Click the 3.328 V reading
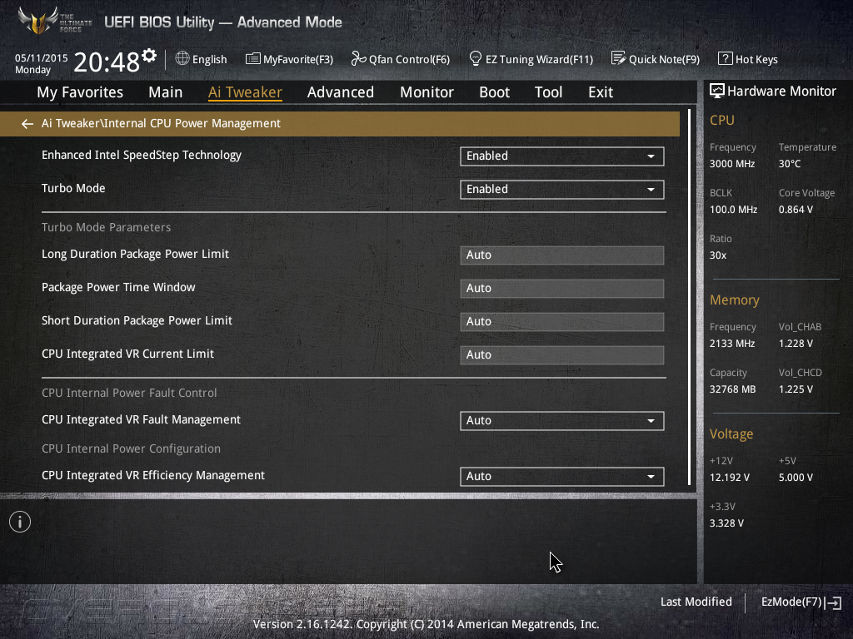This screenshot has width=853, height=639. point(726,523)
